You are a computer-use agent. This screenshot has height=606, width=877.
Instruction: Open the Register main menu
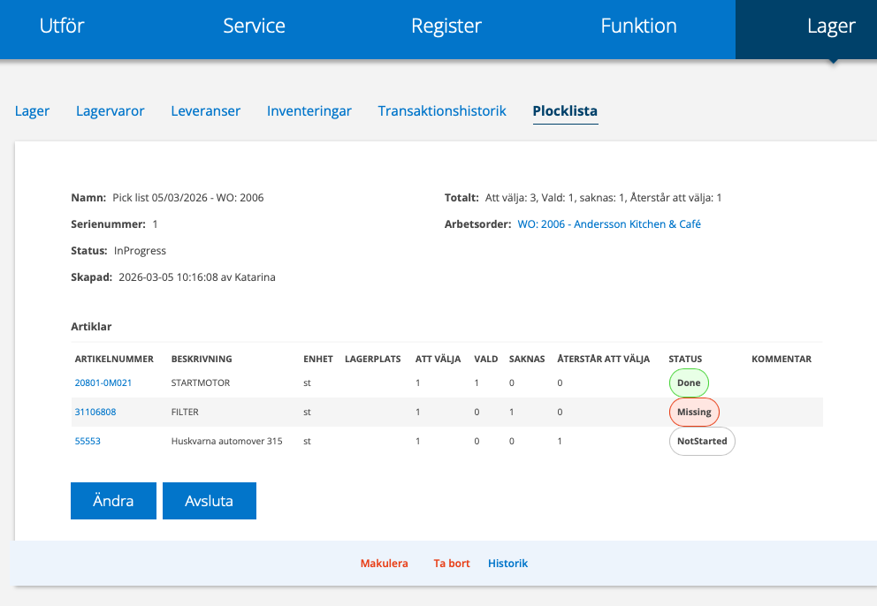click(x=446, y=27)
